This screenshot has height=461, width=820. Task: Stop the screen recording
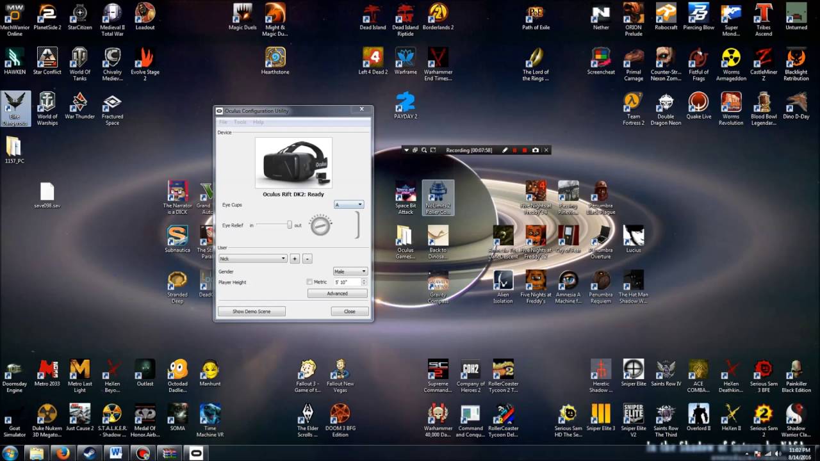(x=525, y=150)
